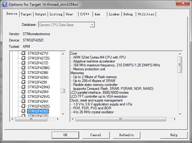The height and width of the screenshot is (143, 192).
Task: Click chip icon beside STM32F429VI
Action: click(x=23, y=101)
